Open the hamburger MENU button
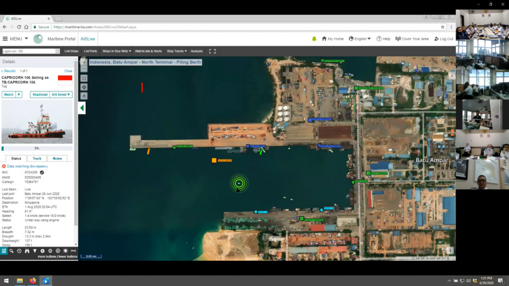This screenshot has width=509, height=286. (15, 39)
